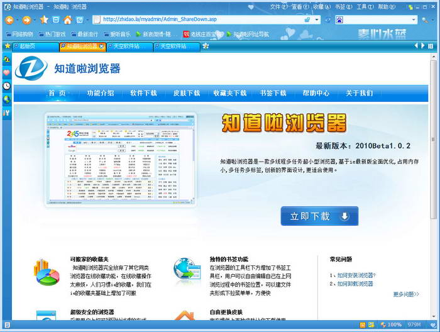Open the 知道啦网址导航 bookmark
This screenshot has width=440, height=332.
[248, 34]
